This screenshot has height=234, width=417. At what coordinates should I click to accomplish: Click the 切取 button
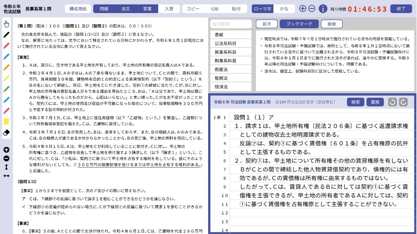pos(214,9)
